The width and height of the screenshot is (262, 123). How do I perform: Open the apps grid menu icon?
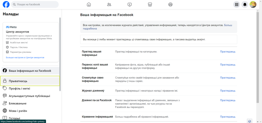click(237, 5)
